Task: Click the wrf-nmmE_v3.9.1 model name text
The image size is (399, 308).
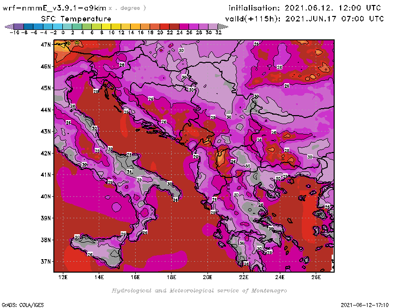Action: pos(54,8)
